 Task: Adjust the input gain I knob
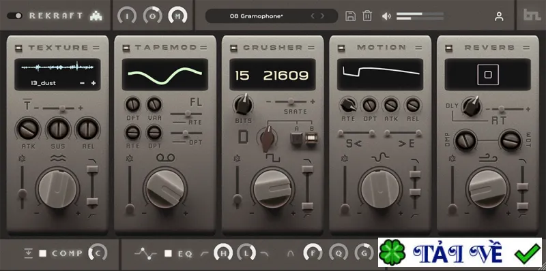(x=127, y=16)
